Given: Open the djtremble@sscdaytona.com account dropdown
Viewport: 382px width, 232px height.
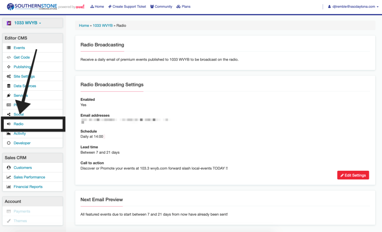Looking at the screenshot, I should pos(353,7).
